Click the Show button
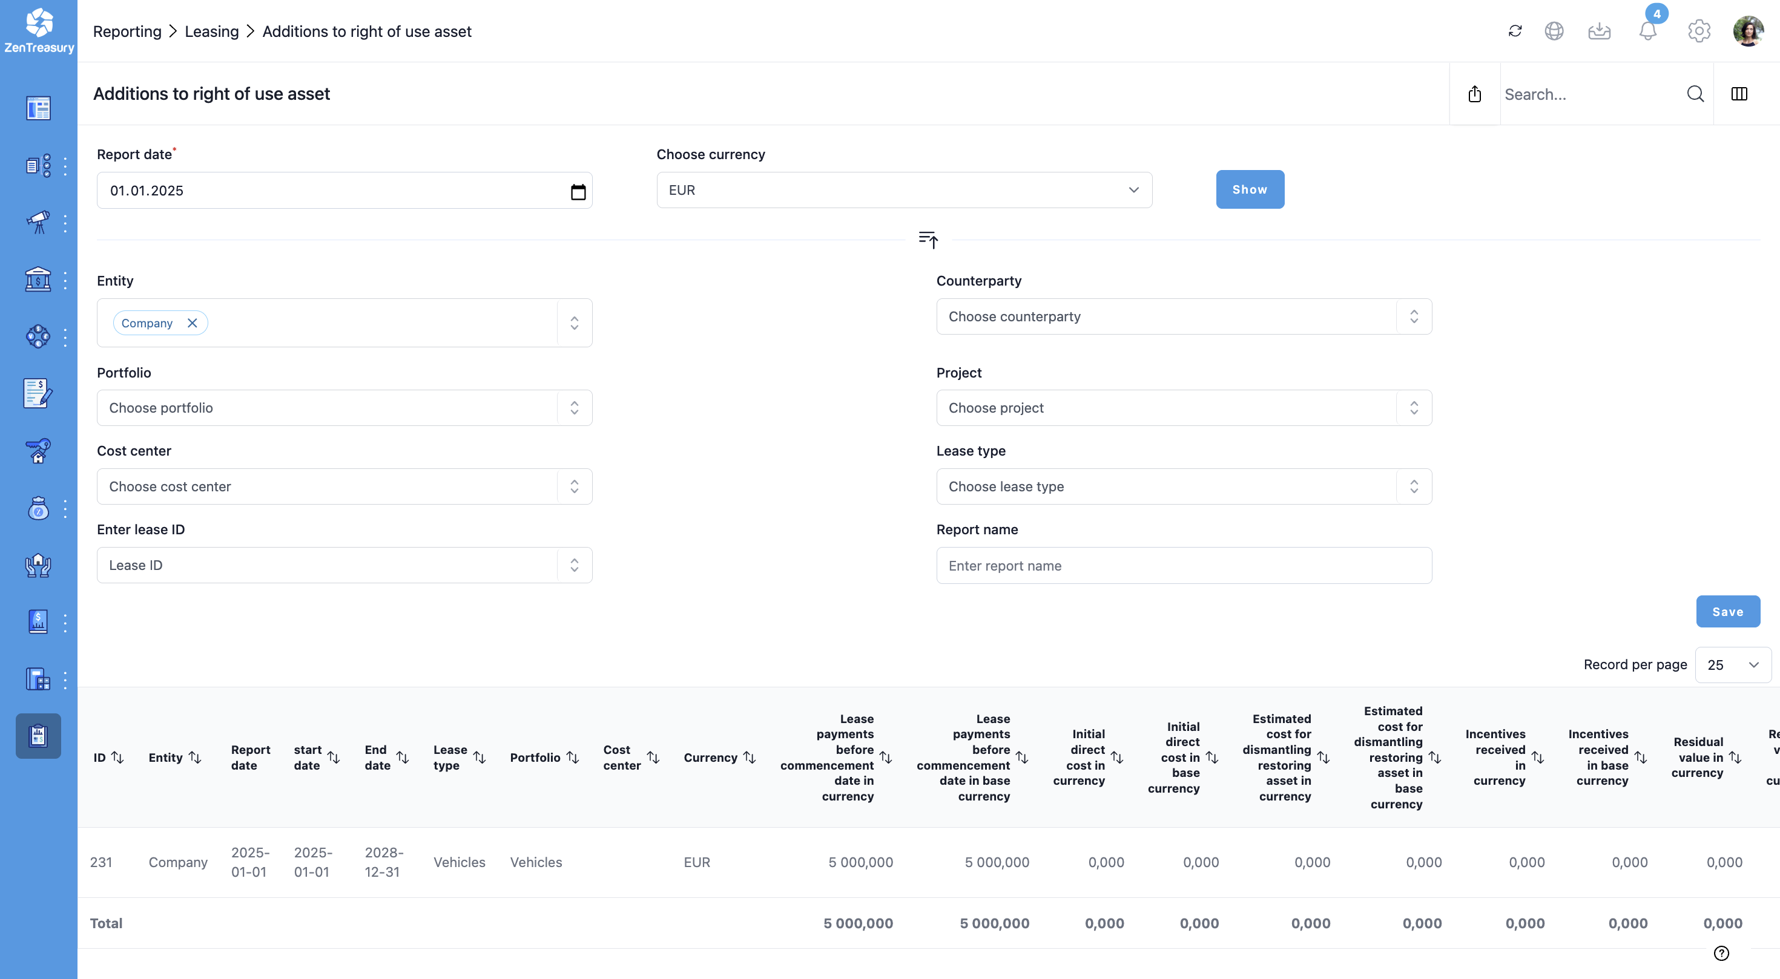Image resolution: width=1780 pixels, height=979 pixels. tap(1249, 189)
